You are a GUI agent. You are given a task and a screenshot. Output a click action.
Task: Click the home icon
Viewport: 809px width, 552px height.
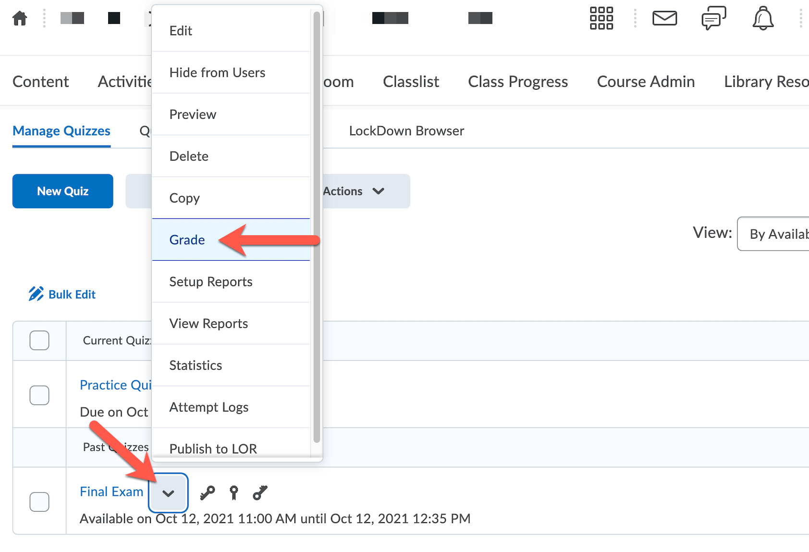point(20,18)
